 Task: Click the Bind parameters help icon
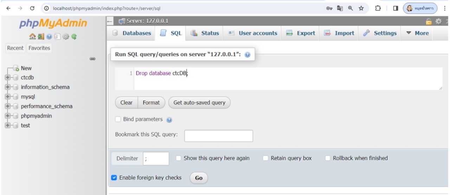169,120
